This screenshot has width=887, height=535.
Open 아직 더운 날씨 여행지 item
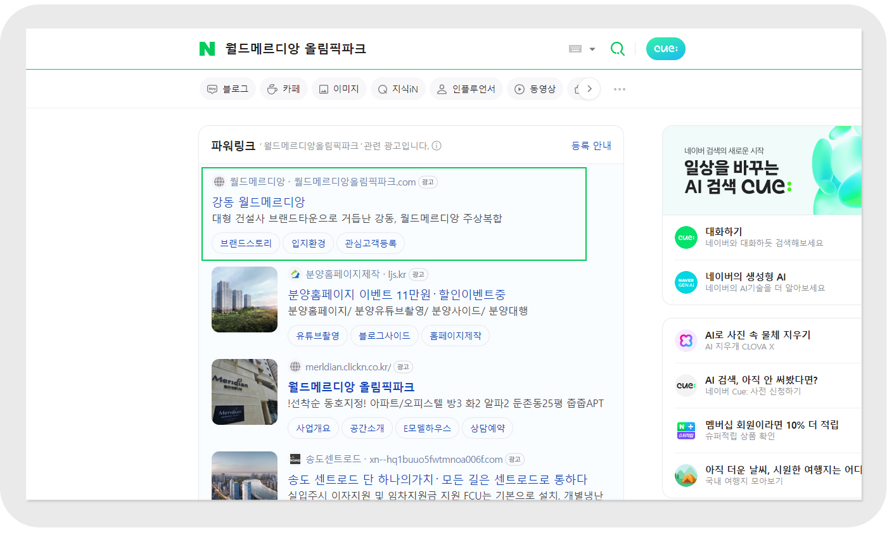point(783,470)
